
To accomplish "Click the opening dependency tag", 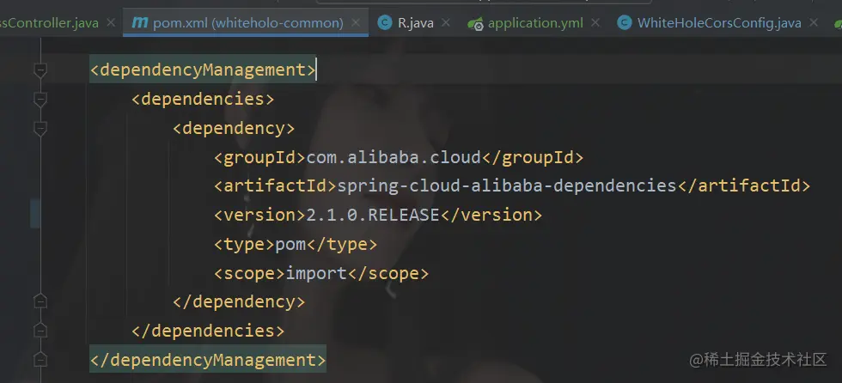I will click(234, 128).
